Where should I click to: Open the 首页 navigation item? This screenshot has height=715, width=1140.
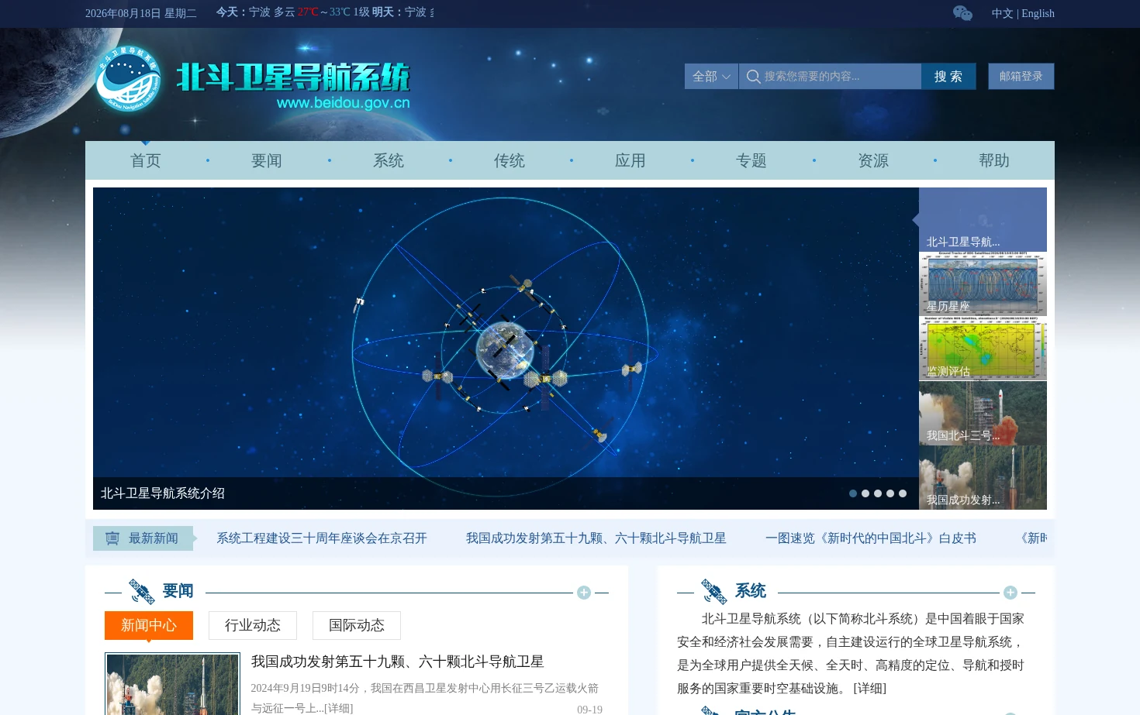(146, 160)
